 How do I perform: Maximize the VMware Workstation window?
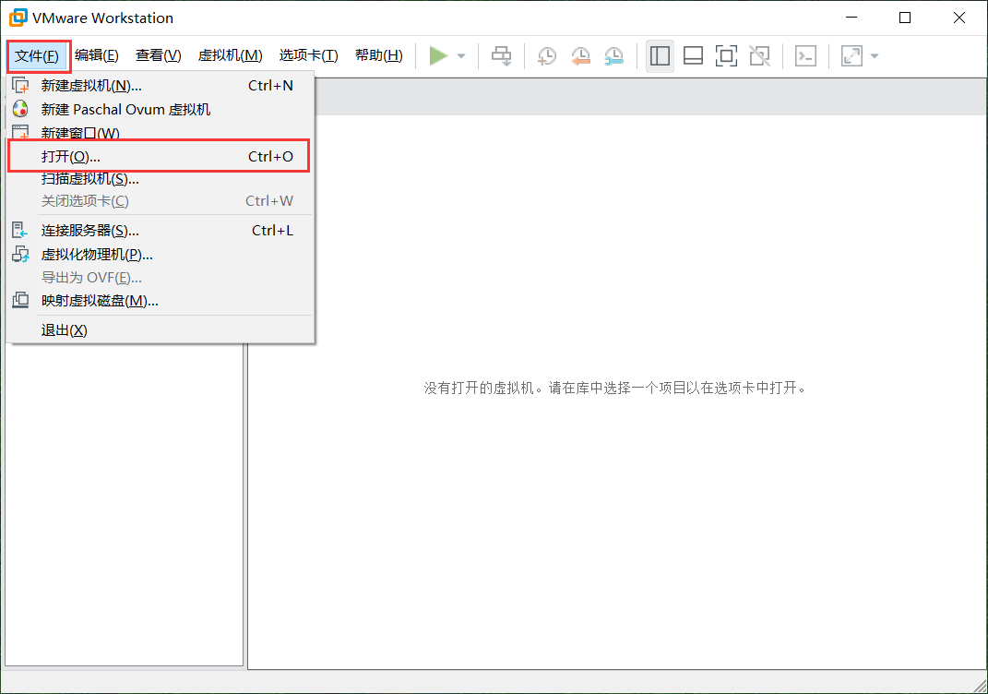[x=905, y=18]
